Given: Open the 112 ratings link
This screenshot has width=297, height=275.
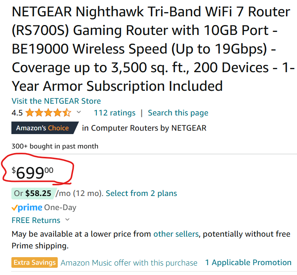Looking at the screenshot, I should click(115, 113).
